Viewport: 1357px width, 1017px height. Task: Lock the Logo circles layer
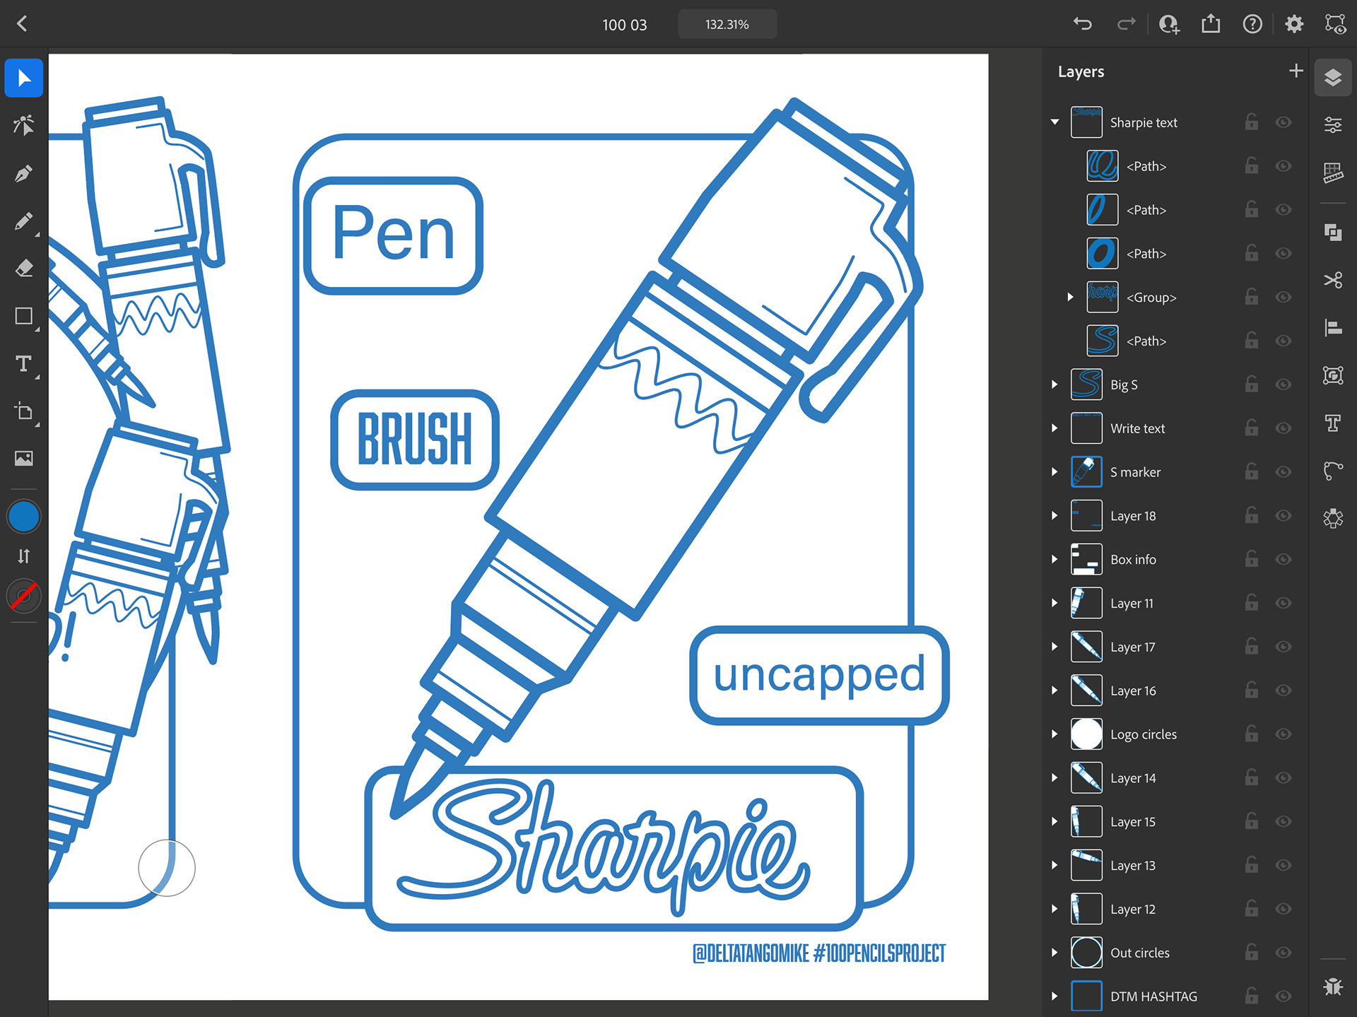coord(1251,734)
